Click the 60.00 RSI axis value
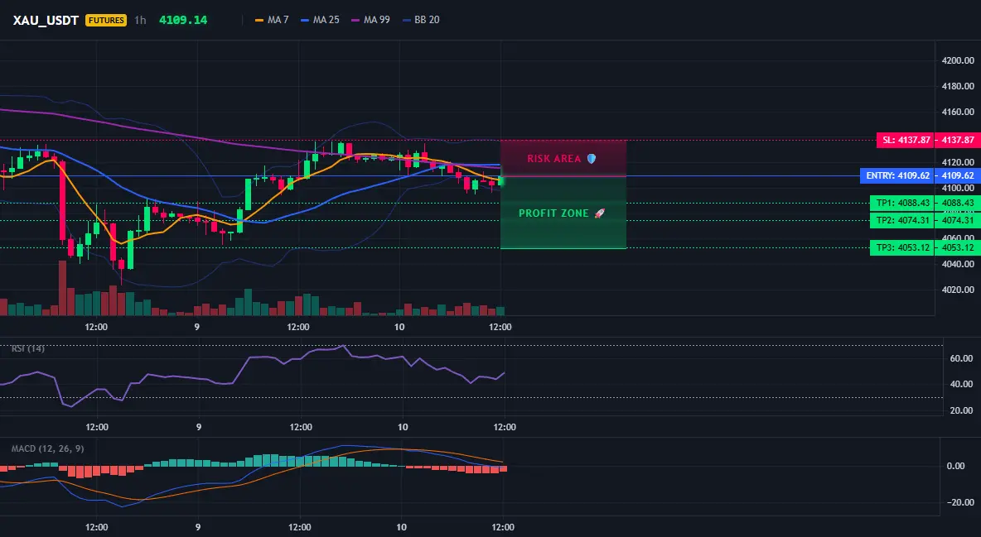The height and width of the screenshot is (537, 981). [961, 358]
